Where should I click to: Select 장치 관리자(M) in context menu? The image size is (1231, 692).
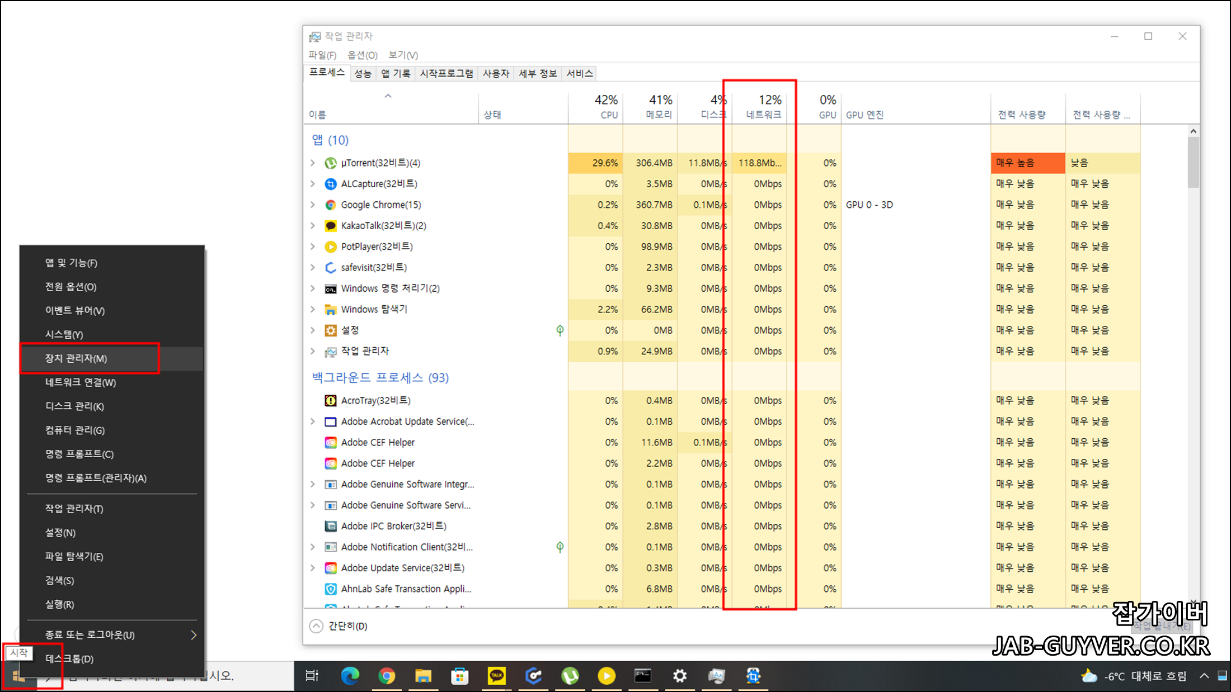tap(76, 358)
